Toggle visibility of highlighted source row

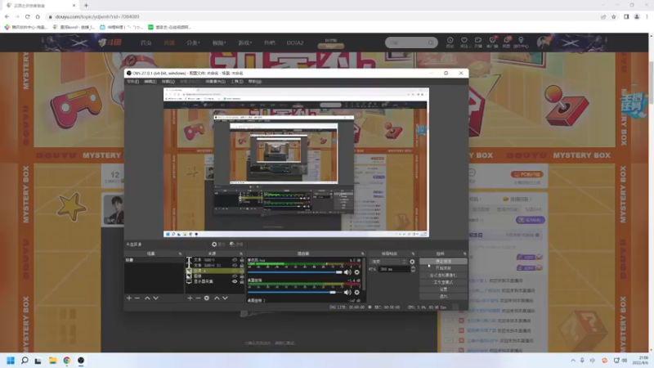235,271
